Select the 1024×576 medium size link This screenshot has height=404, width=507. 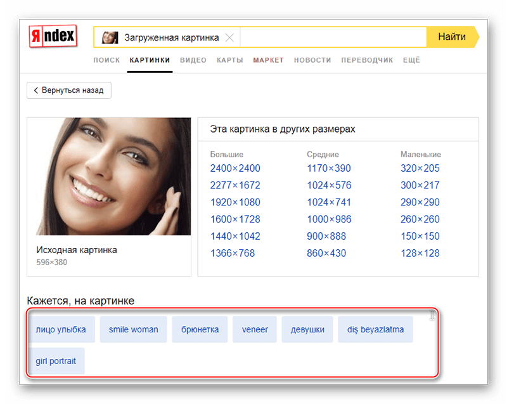tap(329, 185)
